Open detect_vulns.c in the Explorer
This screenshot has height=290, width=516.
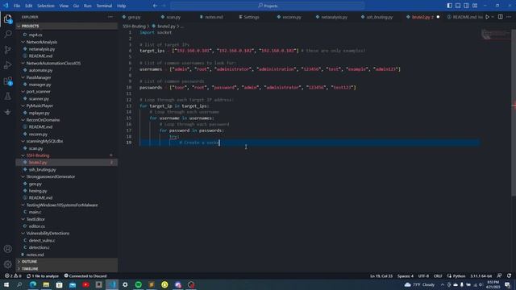67,240
